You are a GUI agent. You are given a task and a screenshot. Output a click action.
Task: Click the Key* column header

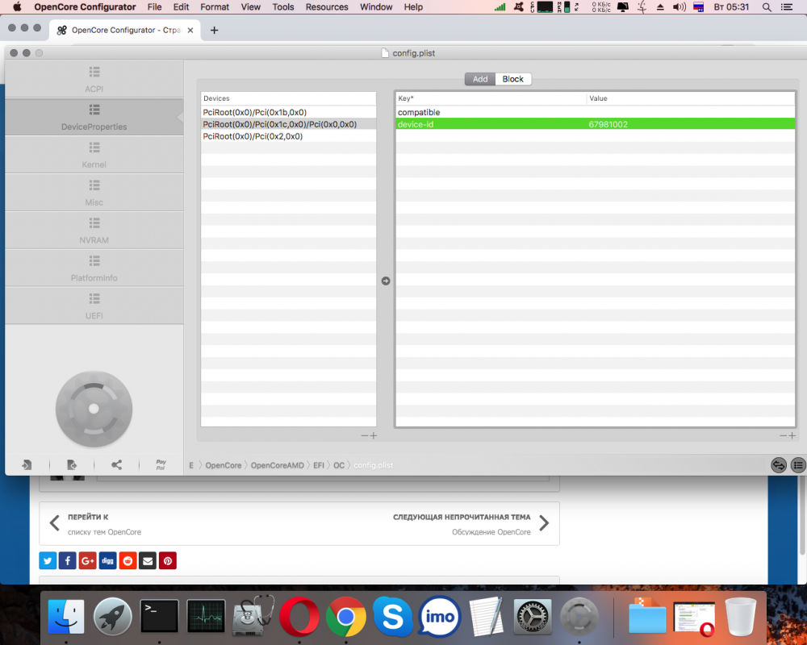[x=491, y=98]
